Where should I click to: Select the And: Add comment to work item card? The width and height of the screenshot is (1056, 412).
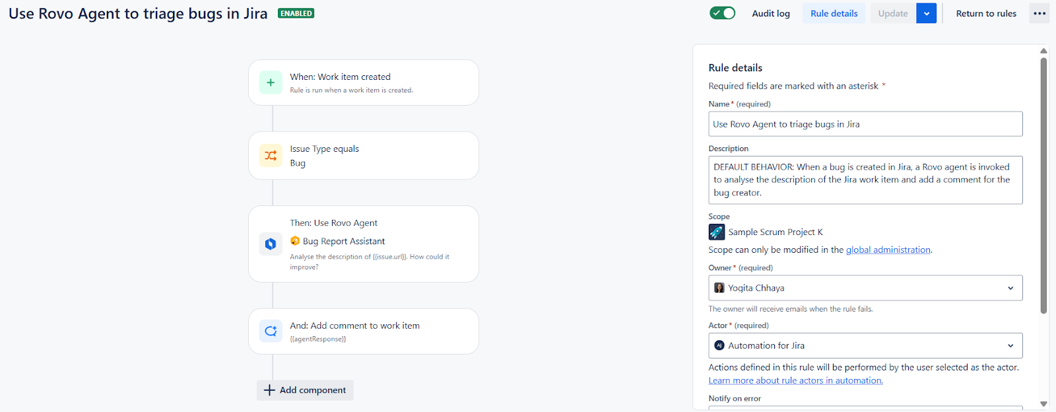tap(364, 331)
